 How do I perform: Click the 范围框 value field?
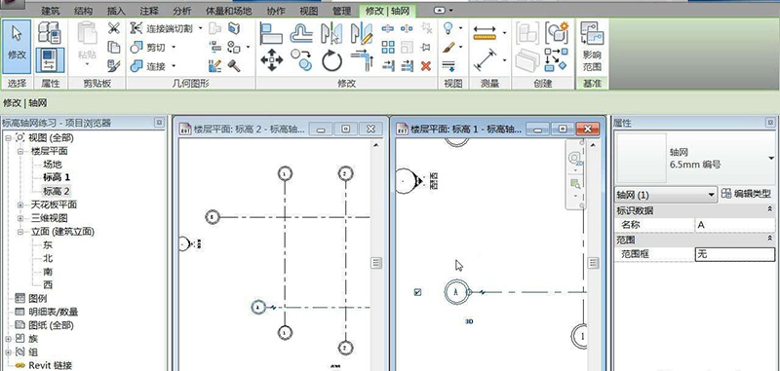(735, 254)
